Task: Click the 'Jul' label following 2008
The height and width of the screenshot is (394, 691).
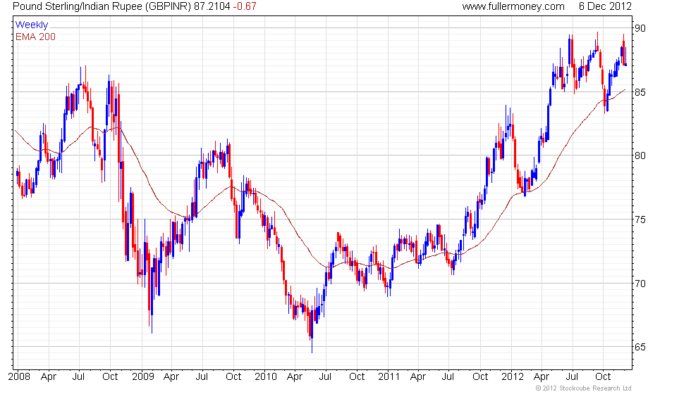Action: pos(78,377)
